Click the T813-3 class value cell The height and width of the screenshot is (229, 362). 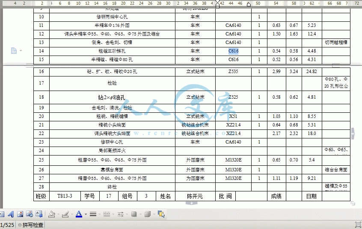(65, 196)
